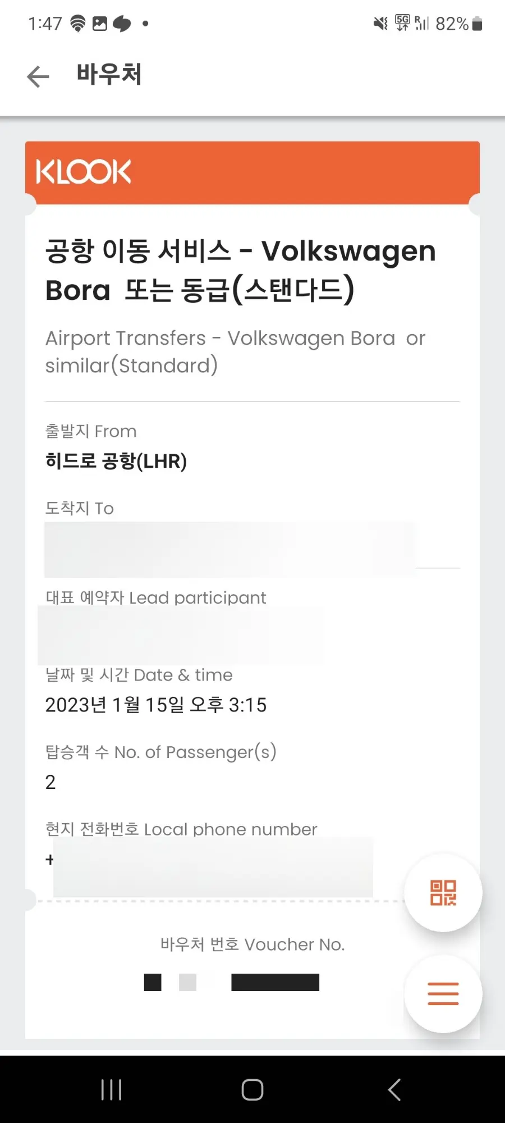Viewport: 505px width, 1123px height.
Task: Tap the Wi-Fi status icon
Action: 78,24
